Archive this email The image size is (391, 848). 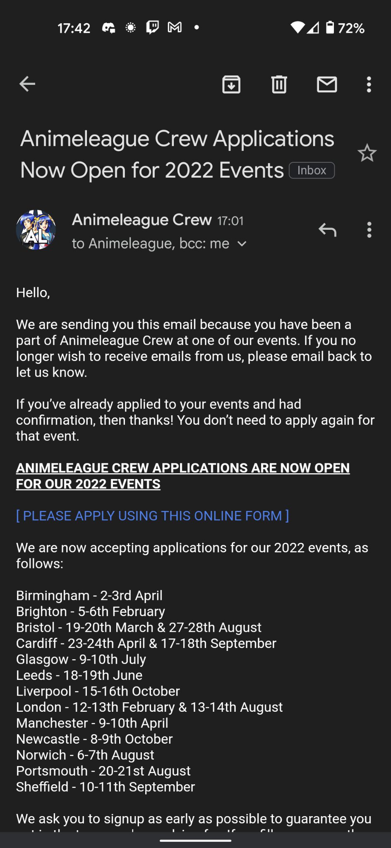pyautogui.click(x=231, y=84)
